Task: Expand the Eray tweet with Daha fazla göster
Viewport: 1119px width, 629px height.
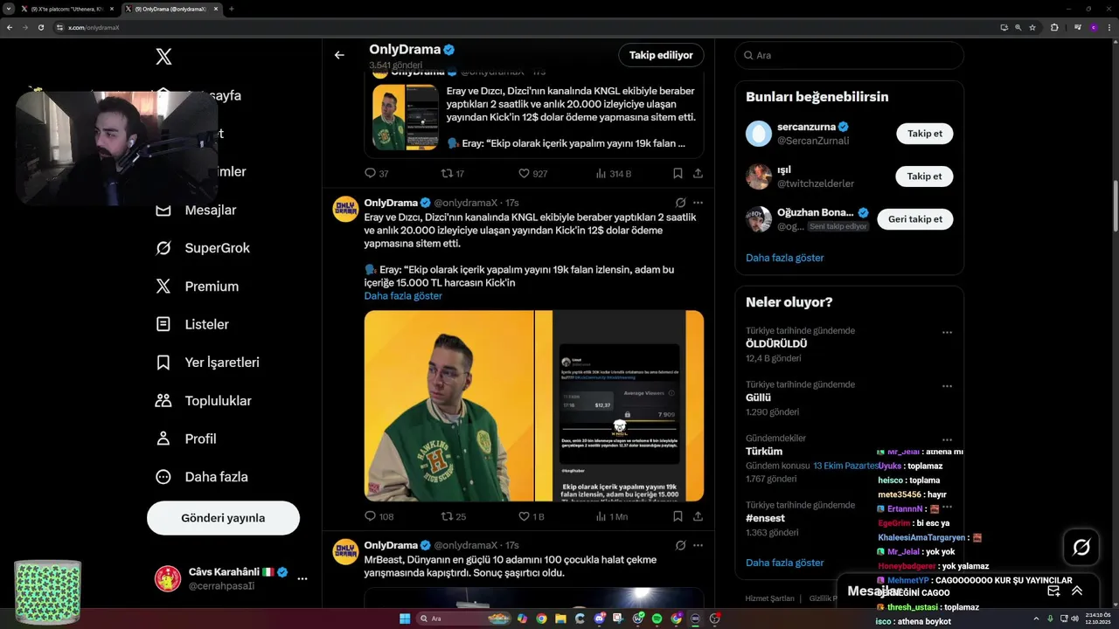Action: tap(403, 296)
